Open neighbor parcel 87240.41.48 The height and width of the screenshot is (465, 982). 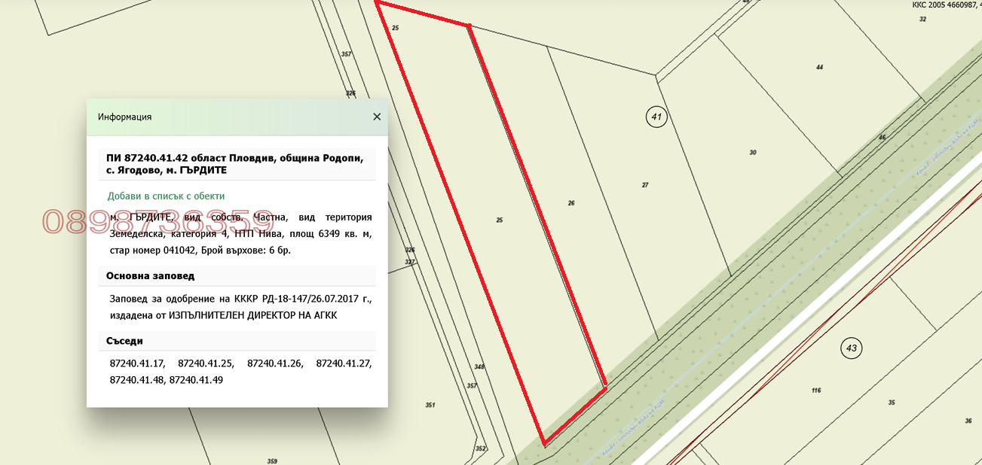(x=136, y=380)
